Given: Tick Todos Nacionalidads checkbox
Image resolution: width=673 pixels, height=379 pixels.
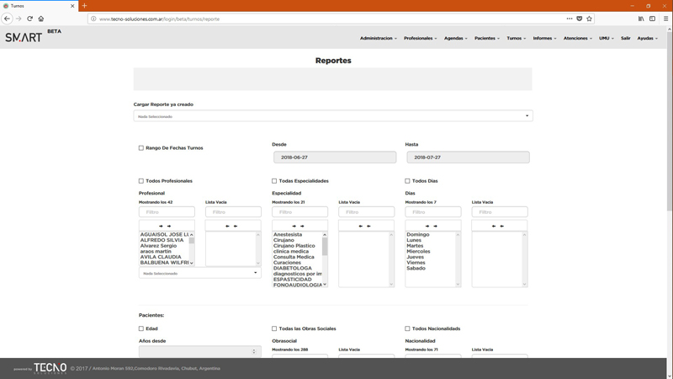Looking at the screenshot, I should [x=407, y=328].
